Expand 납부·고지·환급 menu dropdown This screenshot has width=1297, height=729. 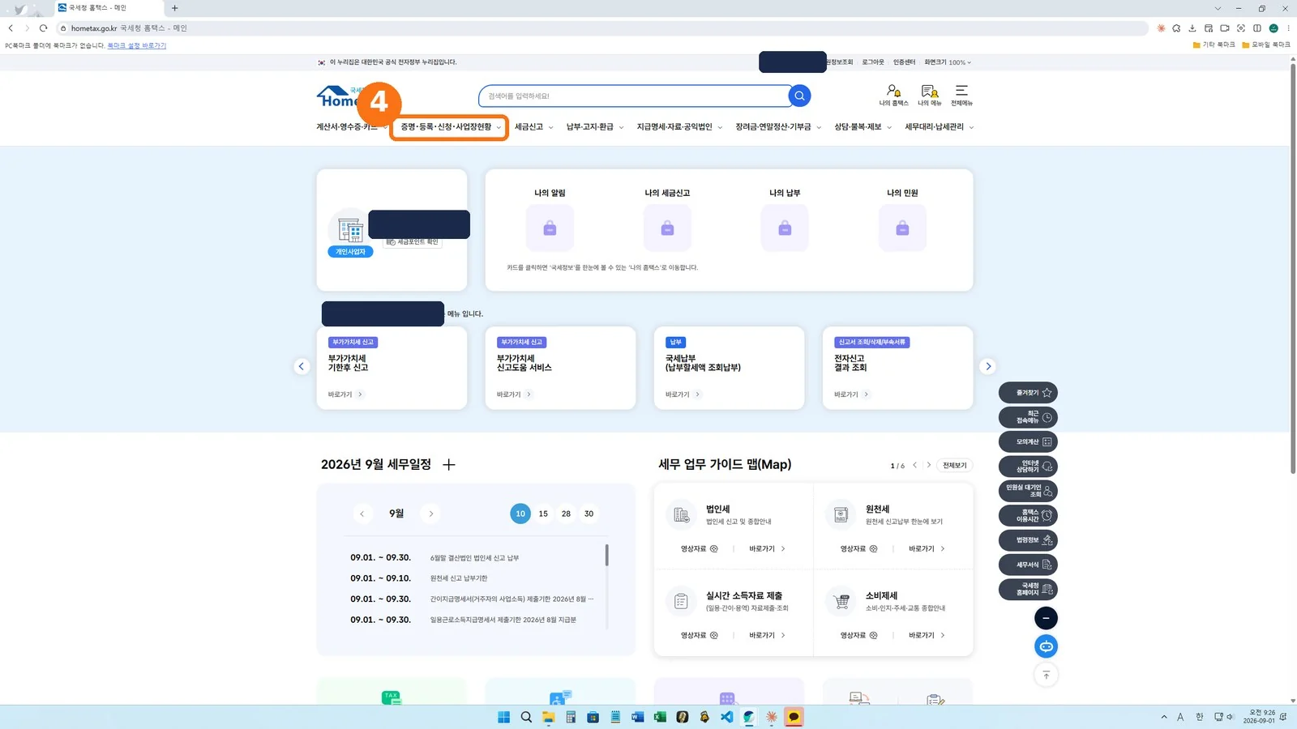[595, 127]
